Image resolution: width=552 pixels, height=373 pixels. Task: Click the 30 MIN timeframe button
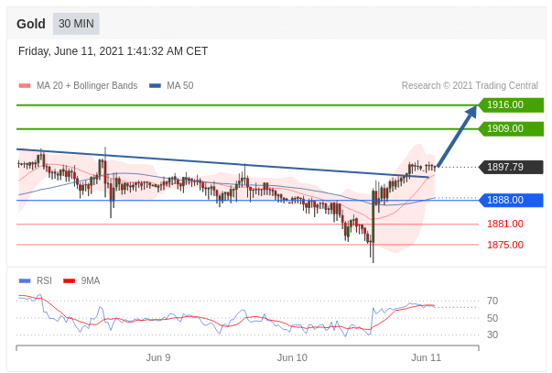click(76, 24)
